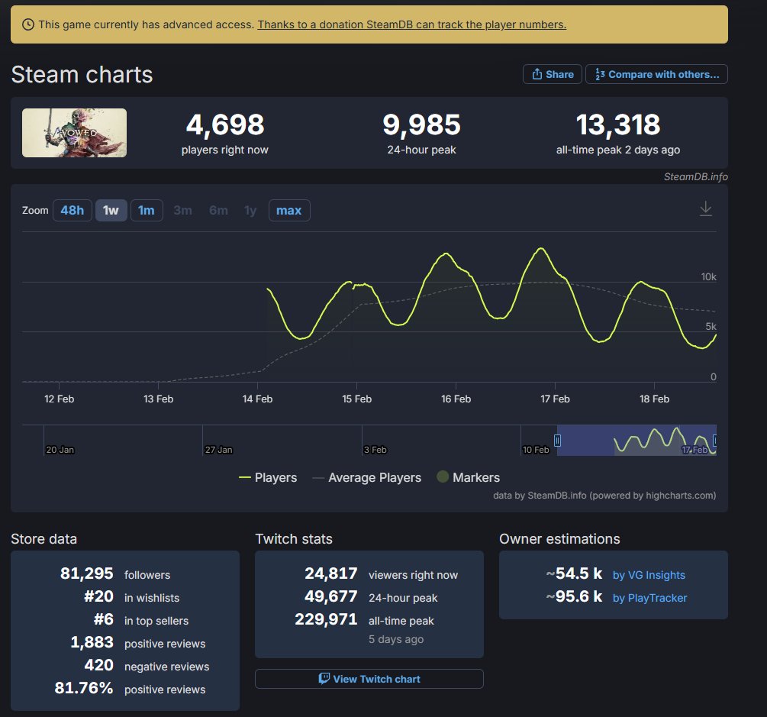Click the clock icon in the advanced access banner
This screenshot has height=717, width=767.
(28, 24)
